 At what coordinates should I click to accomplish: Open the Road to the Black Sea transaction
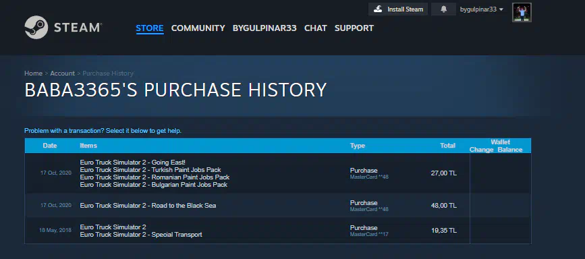pyautogui.click(x=277, y=205)
